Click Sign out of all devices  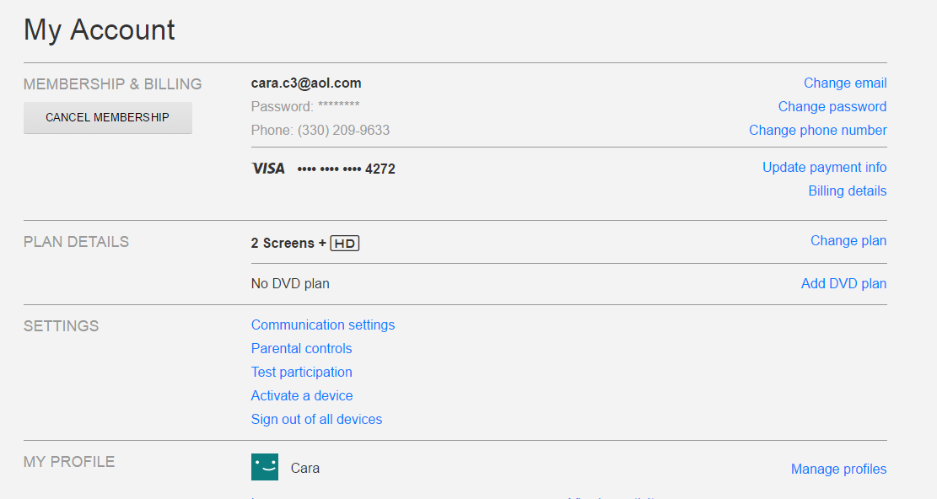(316, 419)
